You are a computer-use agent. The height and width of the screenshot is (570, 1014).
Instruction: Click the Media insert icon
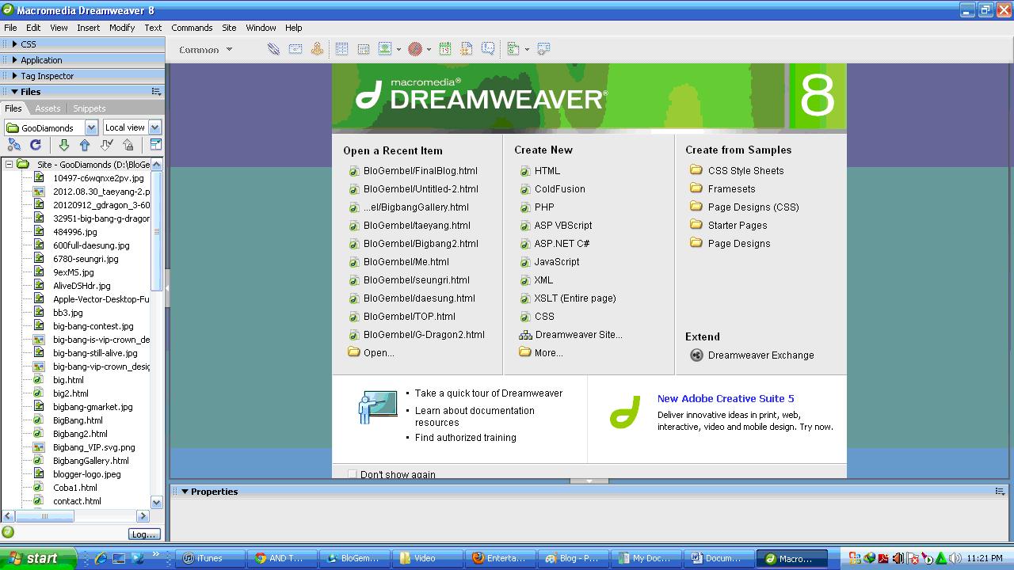(415, 49)
